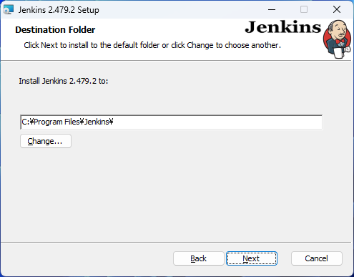Click the "Install Jenkins 2.479.2 to:" label
This screenshot has width=354, height=277.
pos(64,81)
